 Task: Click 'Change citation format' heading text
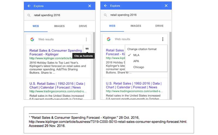(142, 49)
